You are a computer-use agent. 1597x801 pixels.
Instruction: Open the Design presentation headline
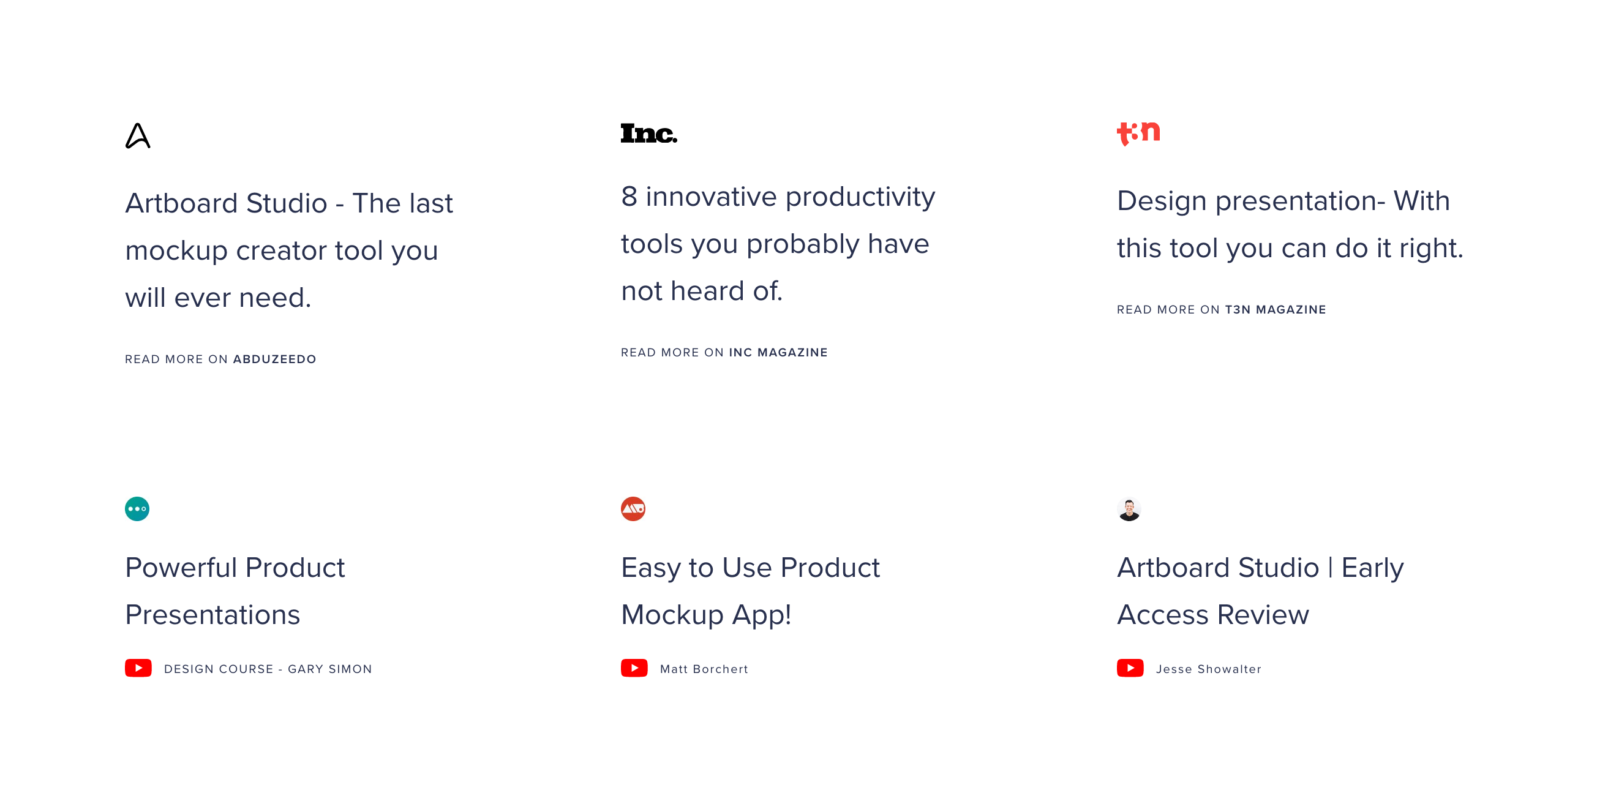tap(1290, 224)
